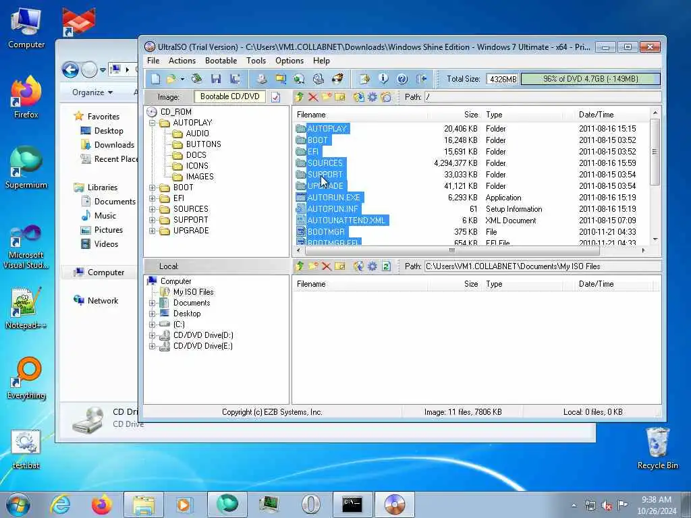Click the image pane New Folder icon

327,97
